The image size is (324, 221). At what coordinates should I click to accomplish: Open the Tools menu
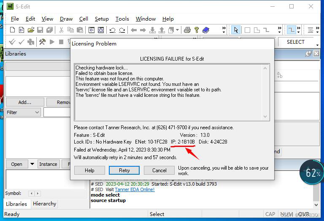(x=122, y=19)
